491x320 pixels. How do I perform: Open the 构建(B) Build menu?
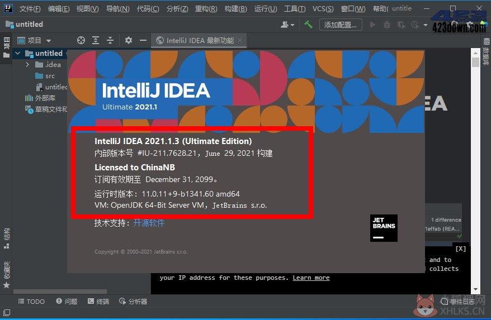point(236,9)
